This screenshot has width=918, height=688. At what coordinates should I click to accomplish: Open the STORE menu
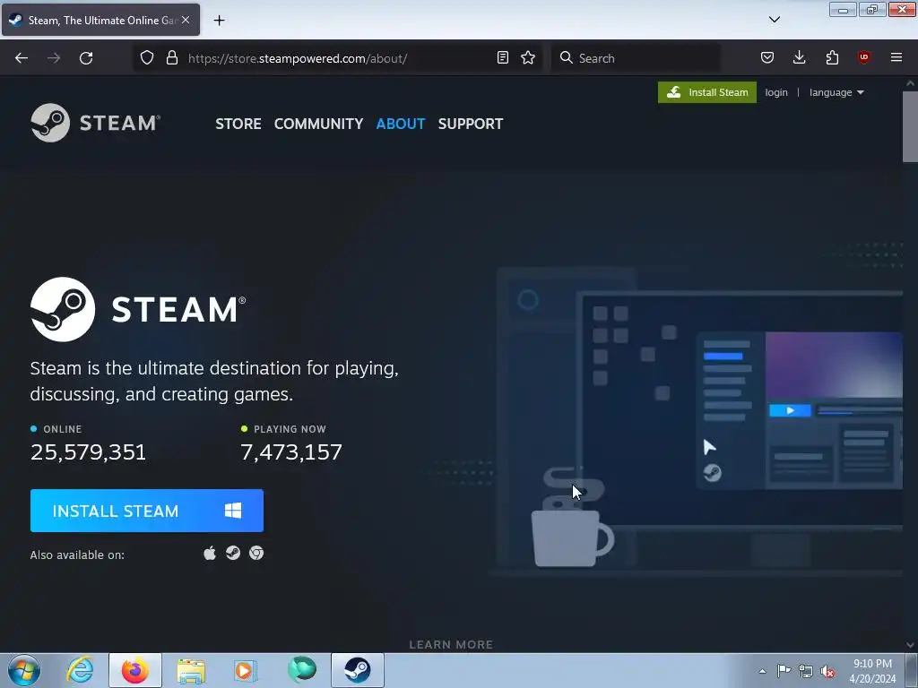click(238, 124)
